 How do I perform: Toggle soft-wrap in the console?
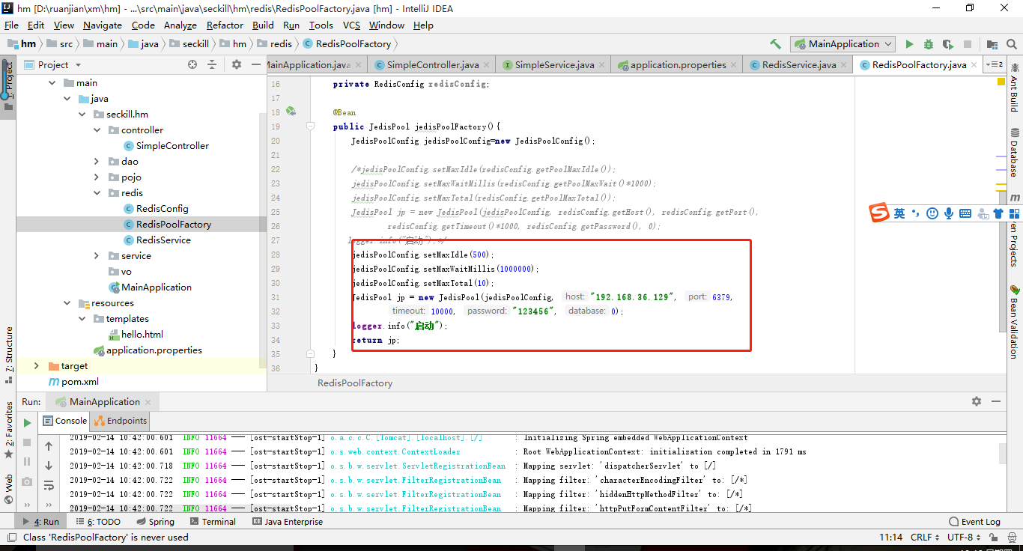49,485
